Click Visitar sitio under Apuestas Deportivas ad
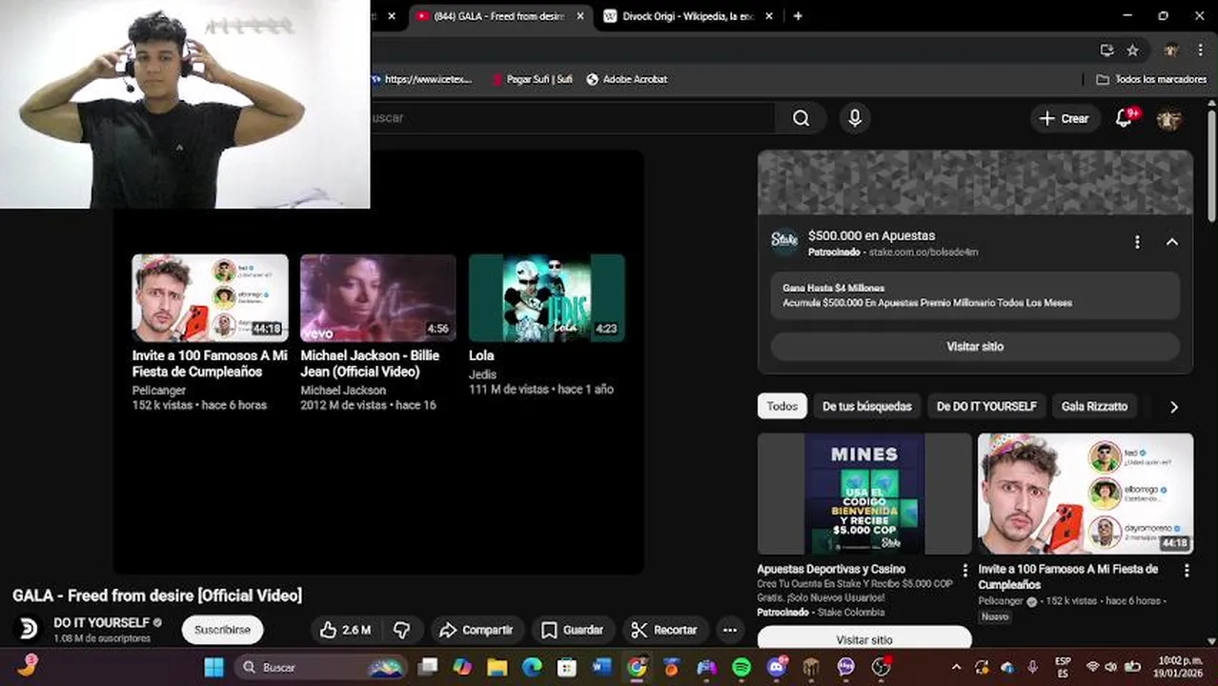The image size is (1218, 686). point(864,639)
